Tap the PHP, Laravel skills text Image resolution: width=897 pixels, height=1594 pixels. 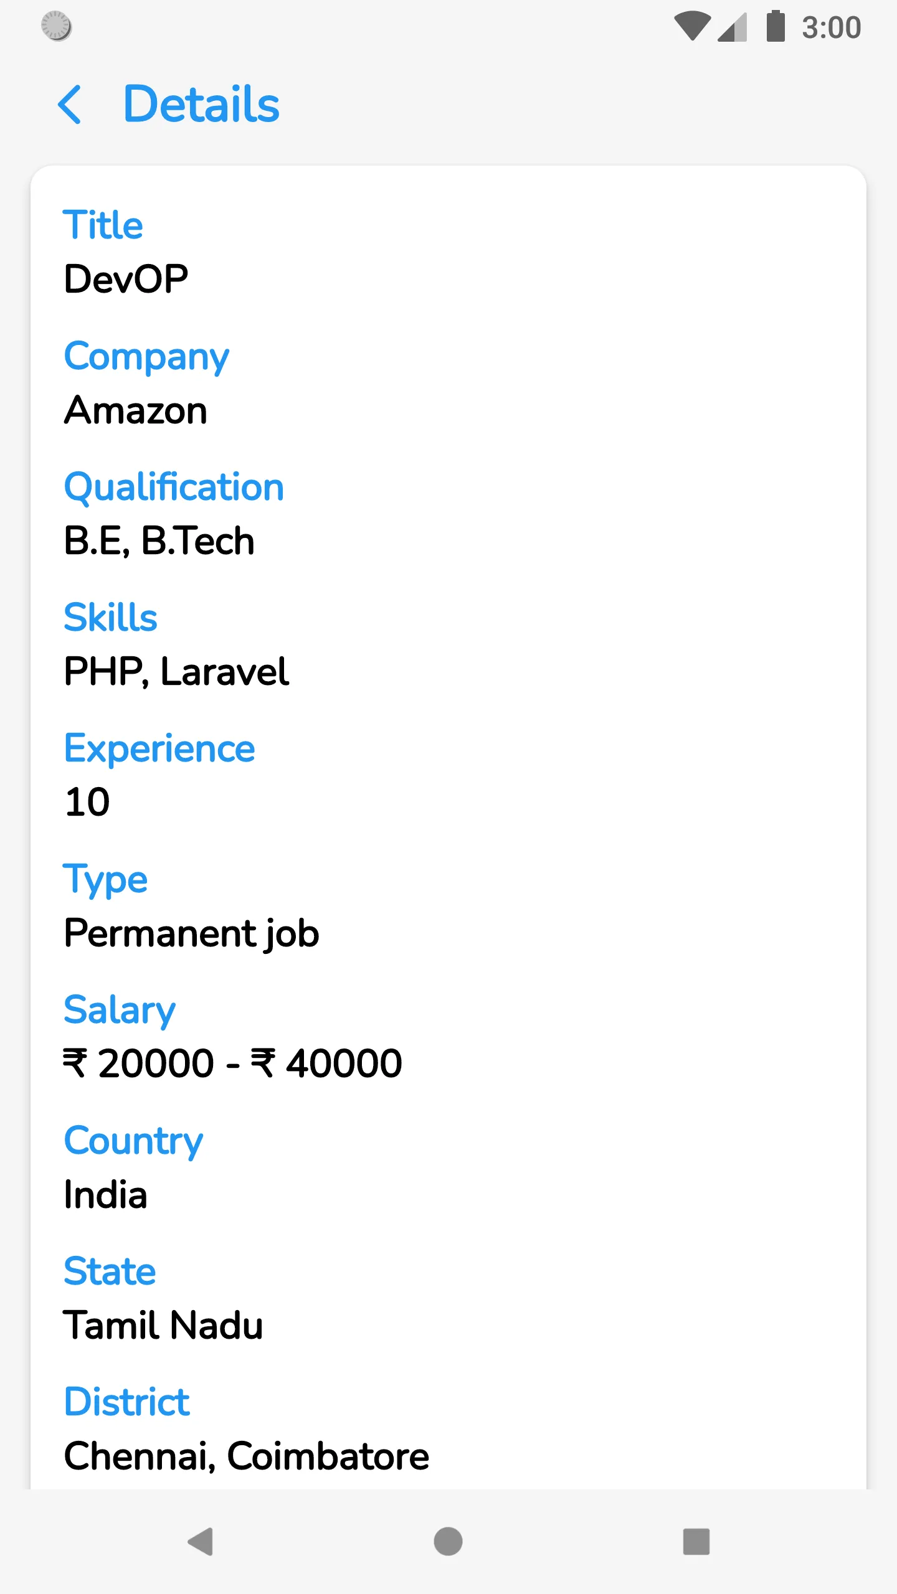[176, 671]
